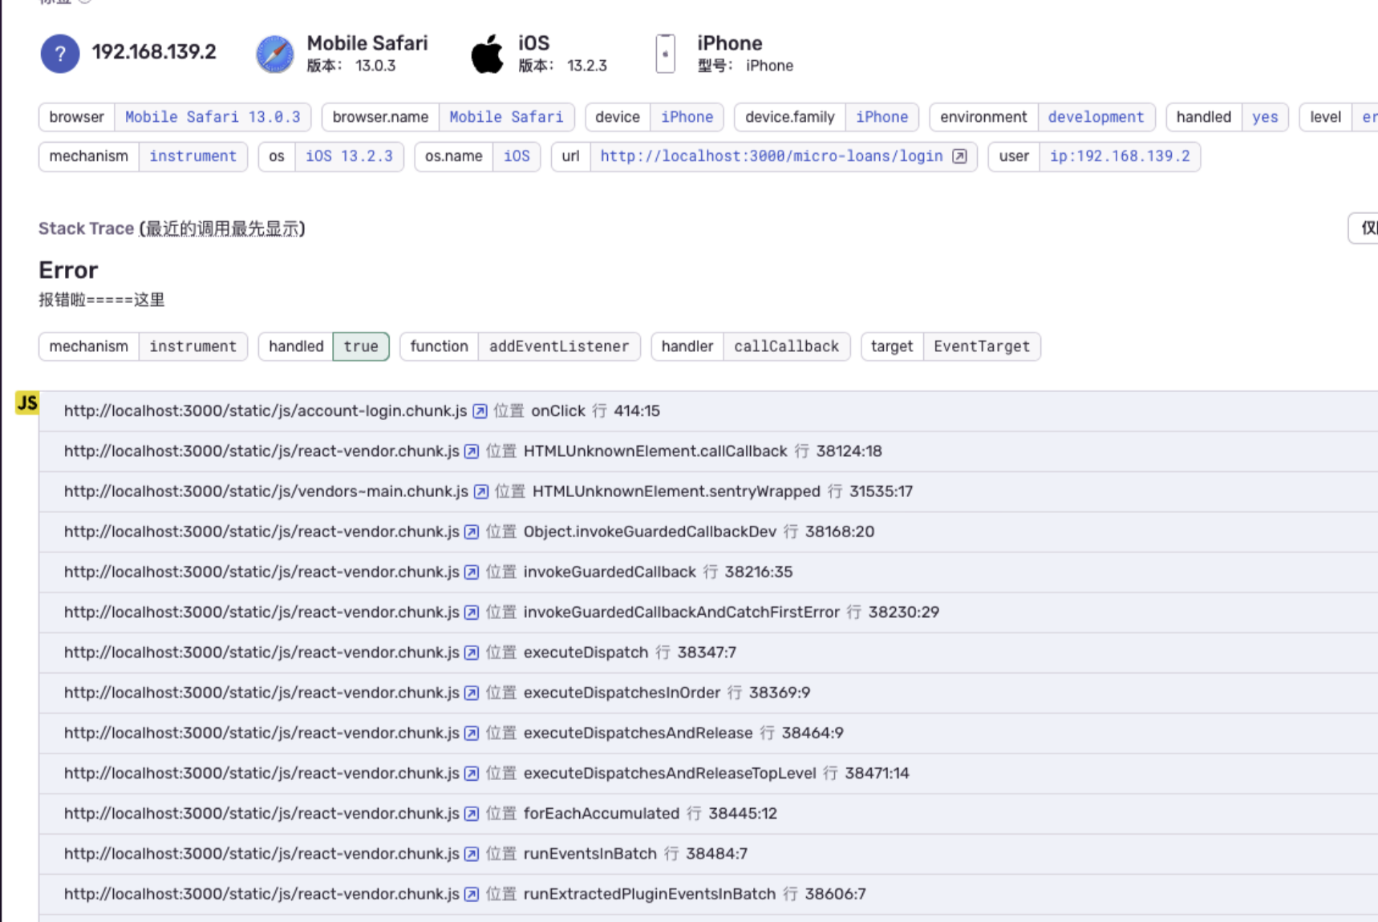Click the yellow JS platform badge

pos(27,402)
